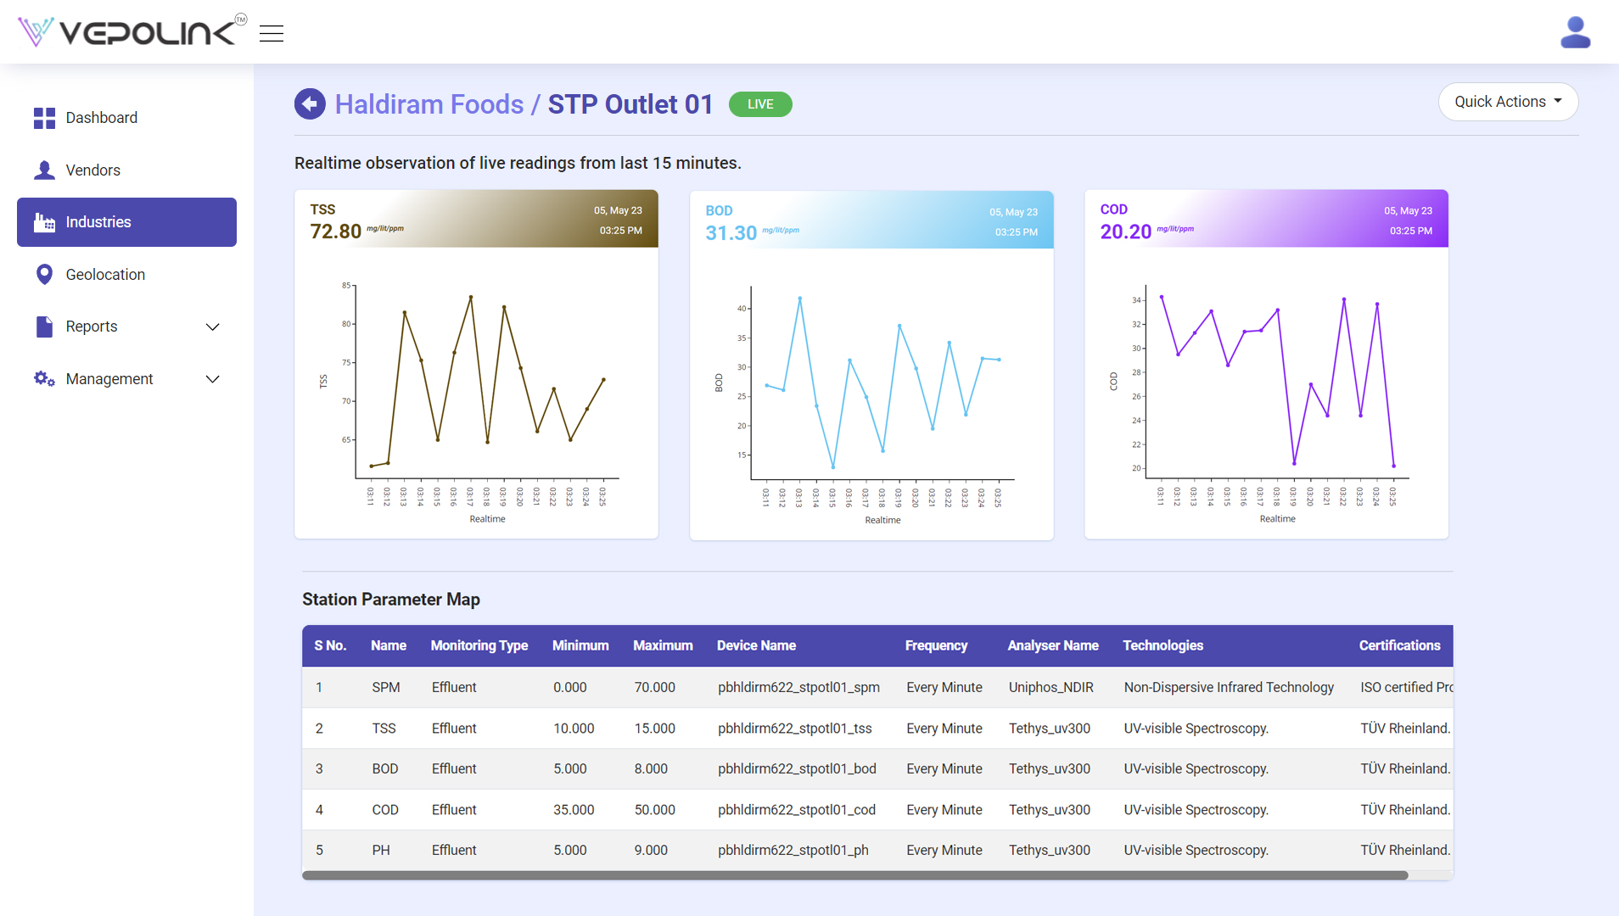
Task: Click the Device Name column header
Action: coord(756,645)
